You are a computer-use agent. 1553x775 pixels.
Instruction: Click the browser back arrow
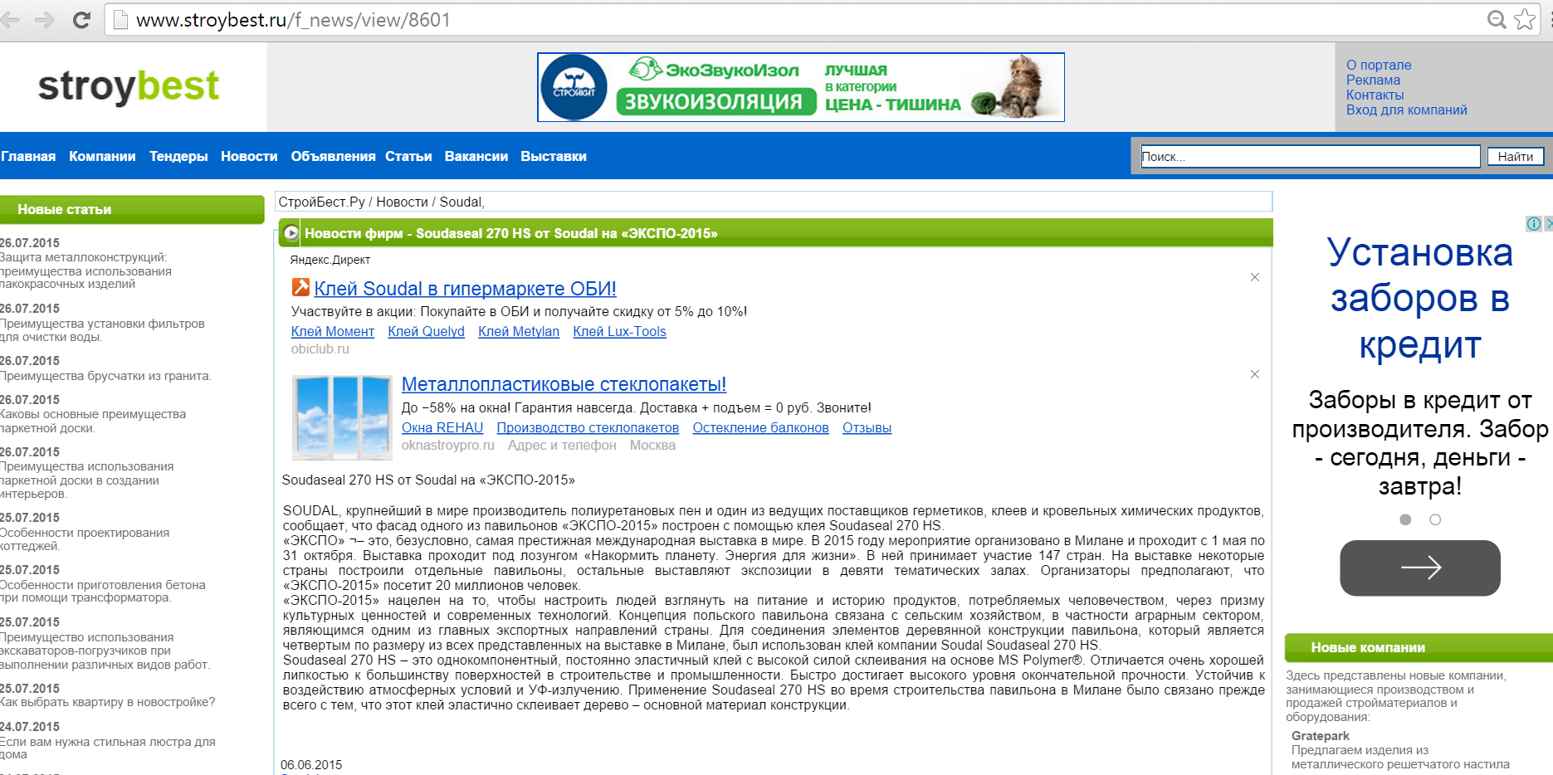(x=9, y=20)
